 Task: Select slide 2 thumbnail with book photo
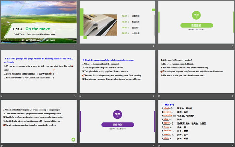click(117, 22)
